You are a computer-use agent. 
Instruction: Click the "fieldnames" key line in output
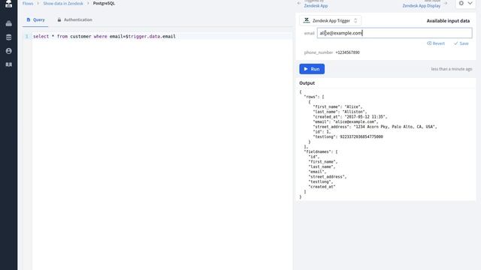[x=321, y=151]
